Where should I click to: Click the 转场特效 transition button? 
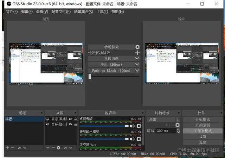pos(111,47)
